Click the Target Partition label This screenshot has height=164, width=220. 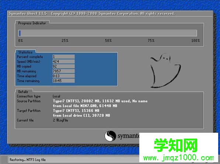29,111
